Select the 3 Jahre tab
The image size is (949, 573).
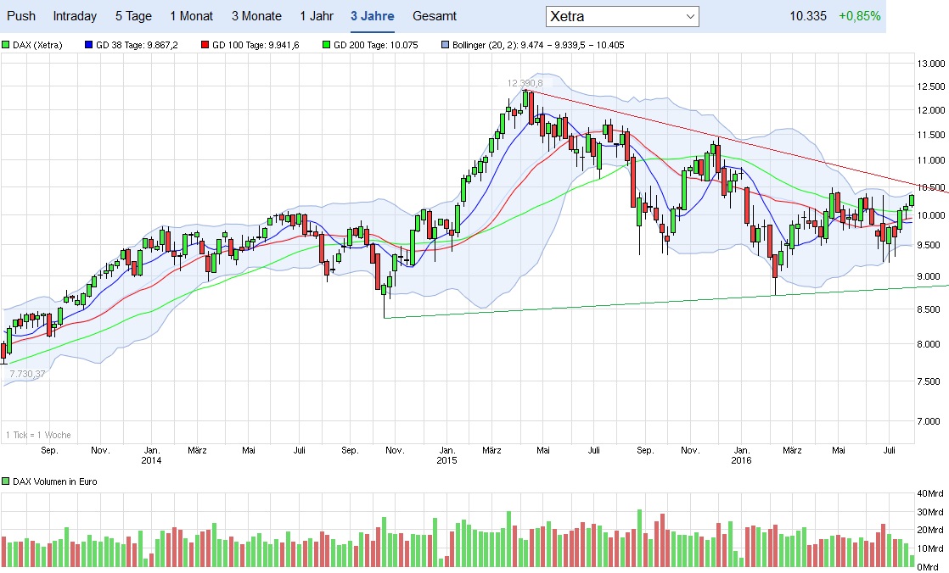(373, 16)
